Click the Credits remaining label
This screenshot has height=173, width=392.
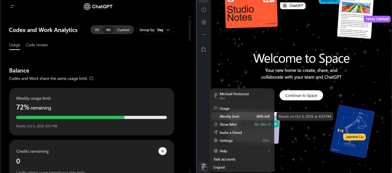click(32, 151)
